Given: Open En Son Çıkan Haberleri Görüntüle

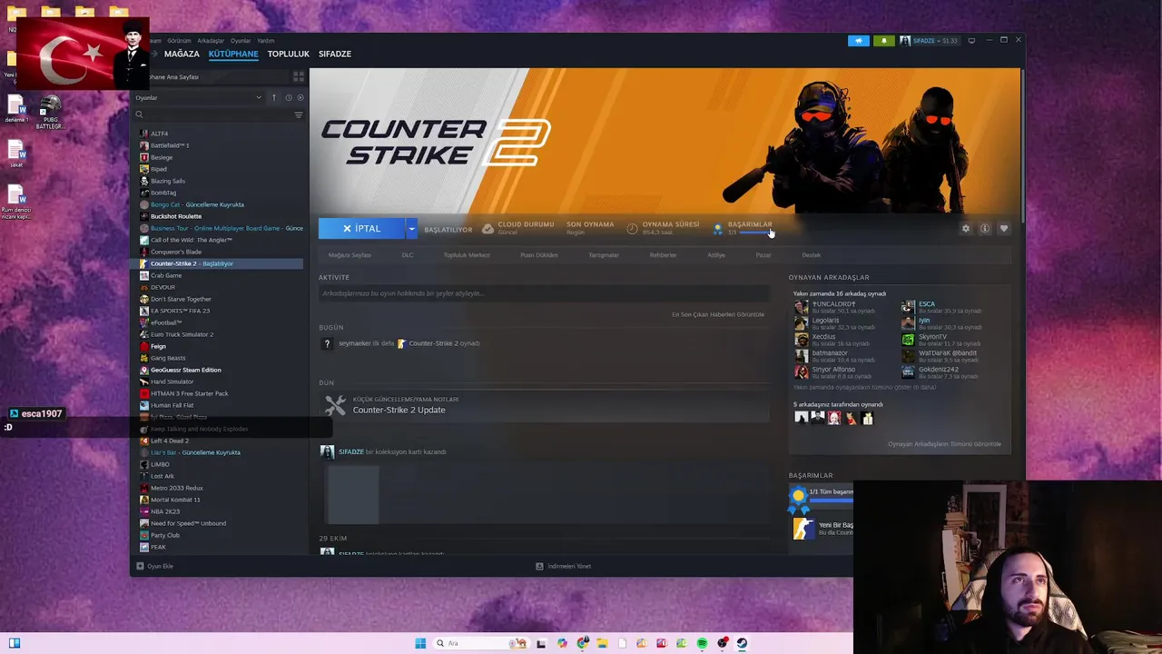Looking at the screenshot, I should 718,314.
